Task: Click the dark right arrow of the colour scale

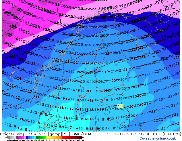Action: point(82,137)
